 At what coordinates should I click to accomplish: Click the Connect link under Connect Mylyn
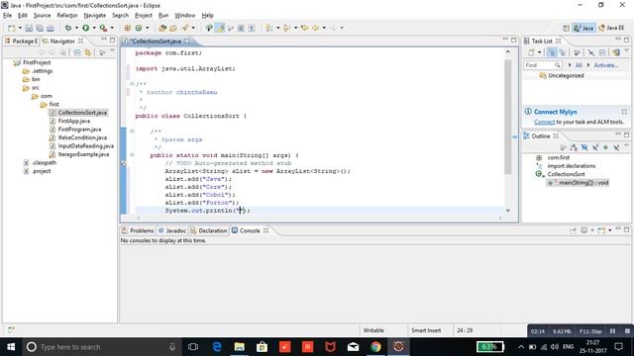[x=544, y=122]
